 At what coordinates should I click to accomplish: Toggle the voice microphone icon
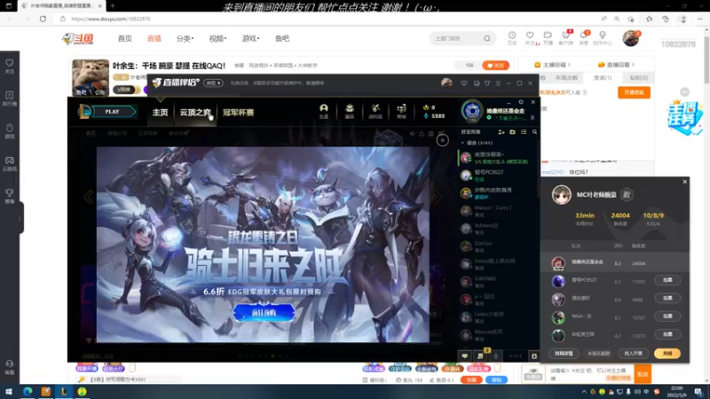(495, 356)
